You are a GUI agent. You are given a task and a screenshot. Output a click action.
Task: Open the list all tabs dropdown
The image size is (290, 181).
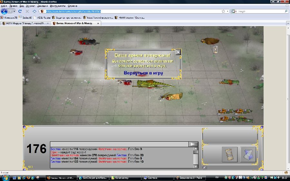point(288,24)
